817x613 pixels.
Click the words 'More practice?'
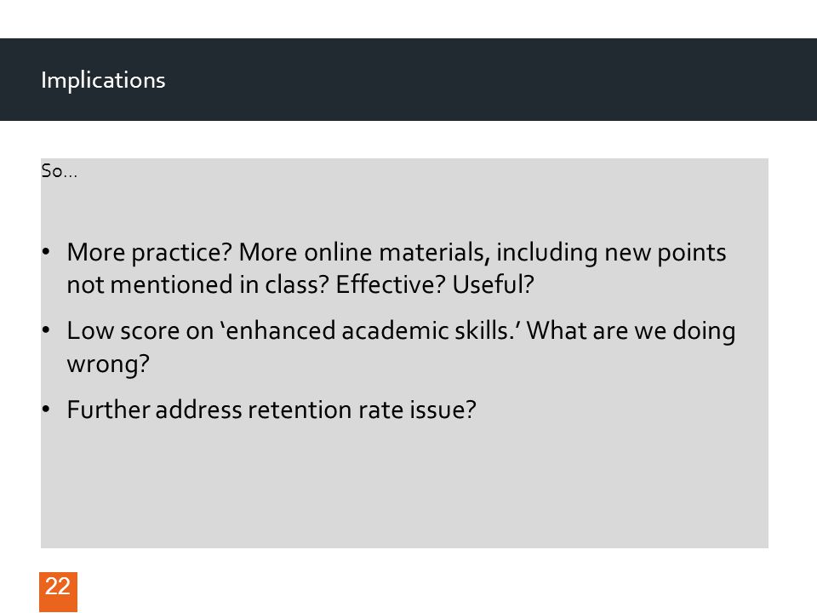149,253
